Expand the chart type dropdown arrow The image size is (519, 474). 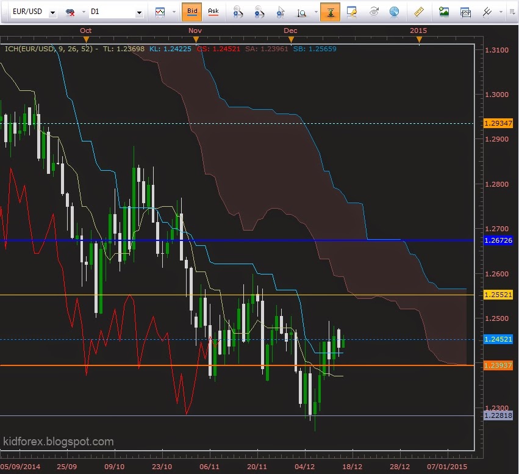tap(174, 12)
